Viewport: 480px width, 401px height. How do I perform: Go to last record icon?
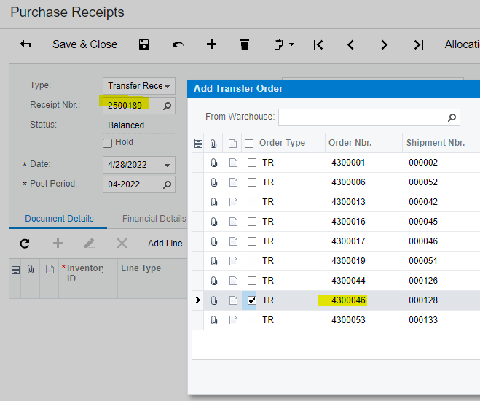[x=419, y=44]
